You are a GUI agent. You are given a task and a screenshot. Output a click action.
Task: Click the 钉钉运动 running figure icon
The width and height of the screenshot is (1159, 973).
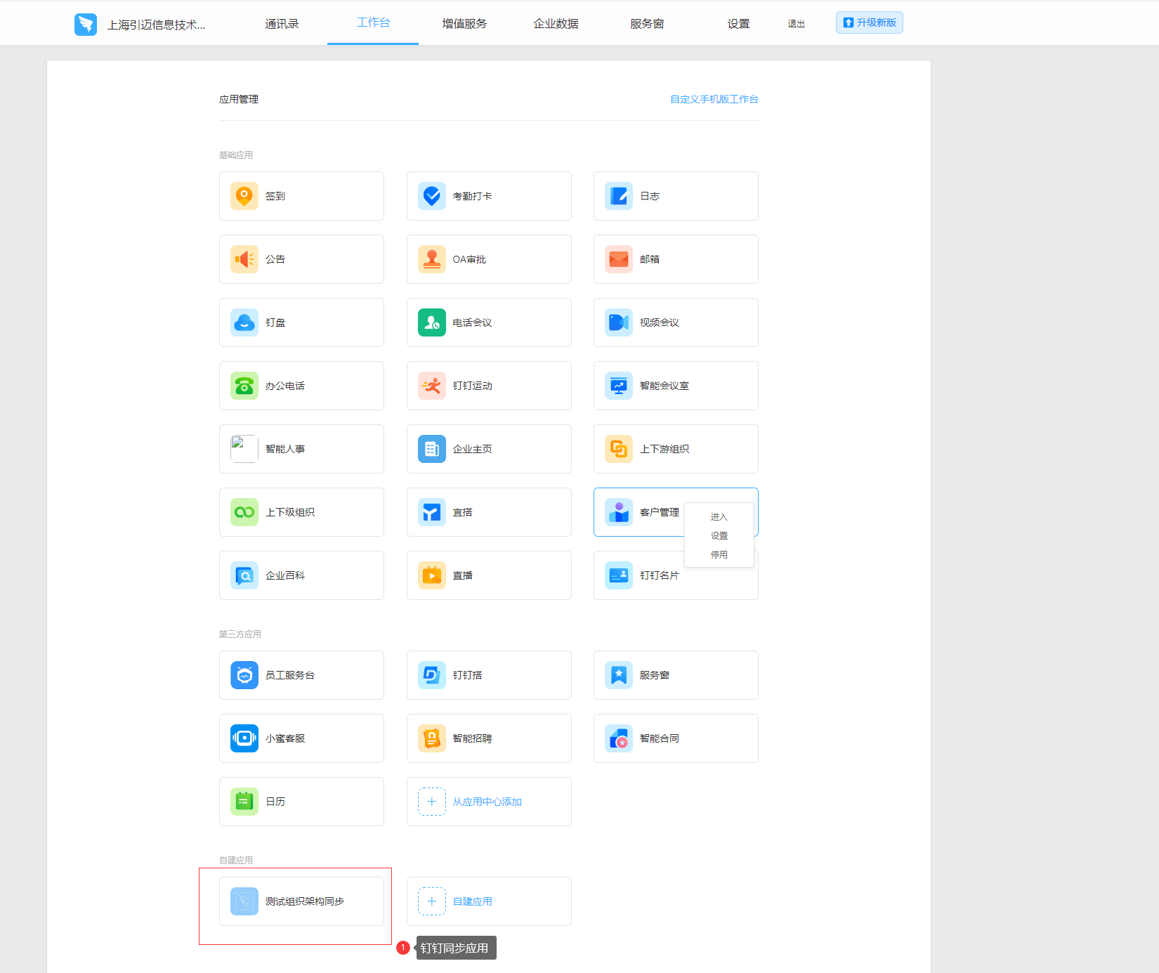click(x=432, y=386)
